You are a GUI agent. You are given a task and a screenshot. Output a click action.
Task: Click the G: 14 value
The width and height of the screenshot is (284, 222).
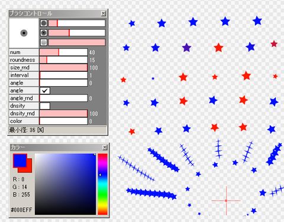click(20, 187)
